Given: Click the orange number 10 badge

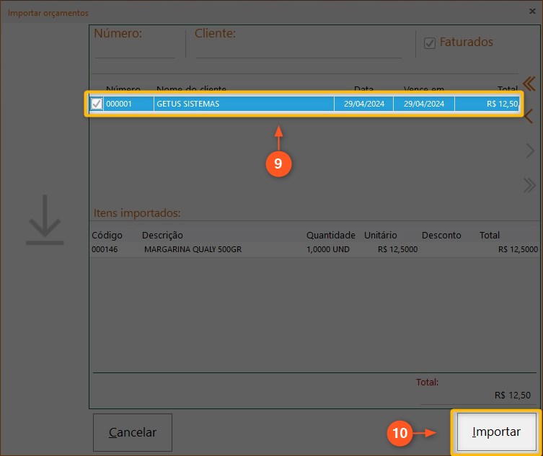Looking at the screenshot, I should pyautogui.click(x=400, y=433).
